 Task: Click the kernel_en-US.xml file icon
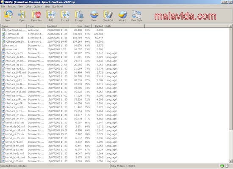click(x=3, y=130)
